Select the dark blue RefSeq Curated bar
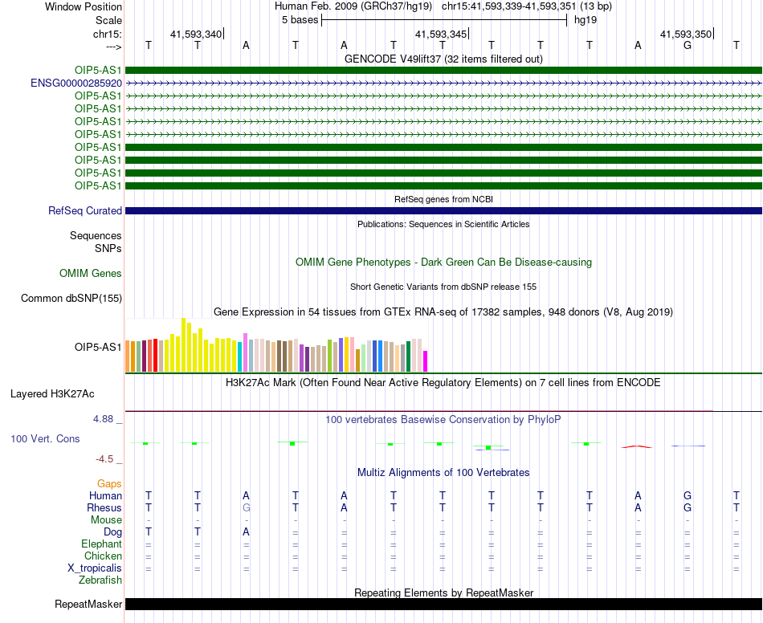 (x=444, y=210)
